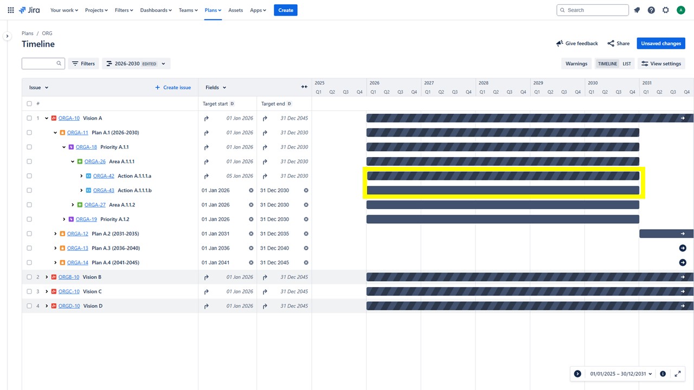Click the Create button
This screenshot has width=694, height=390.
click(x=286, y=10)
